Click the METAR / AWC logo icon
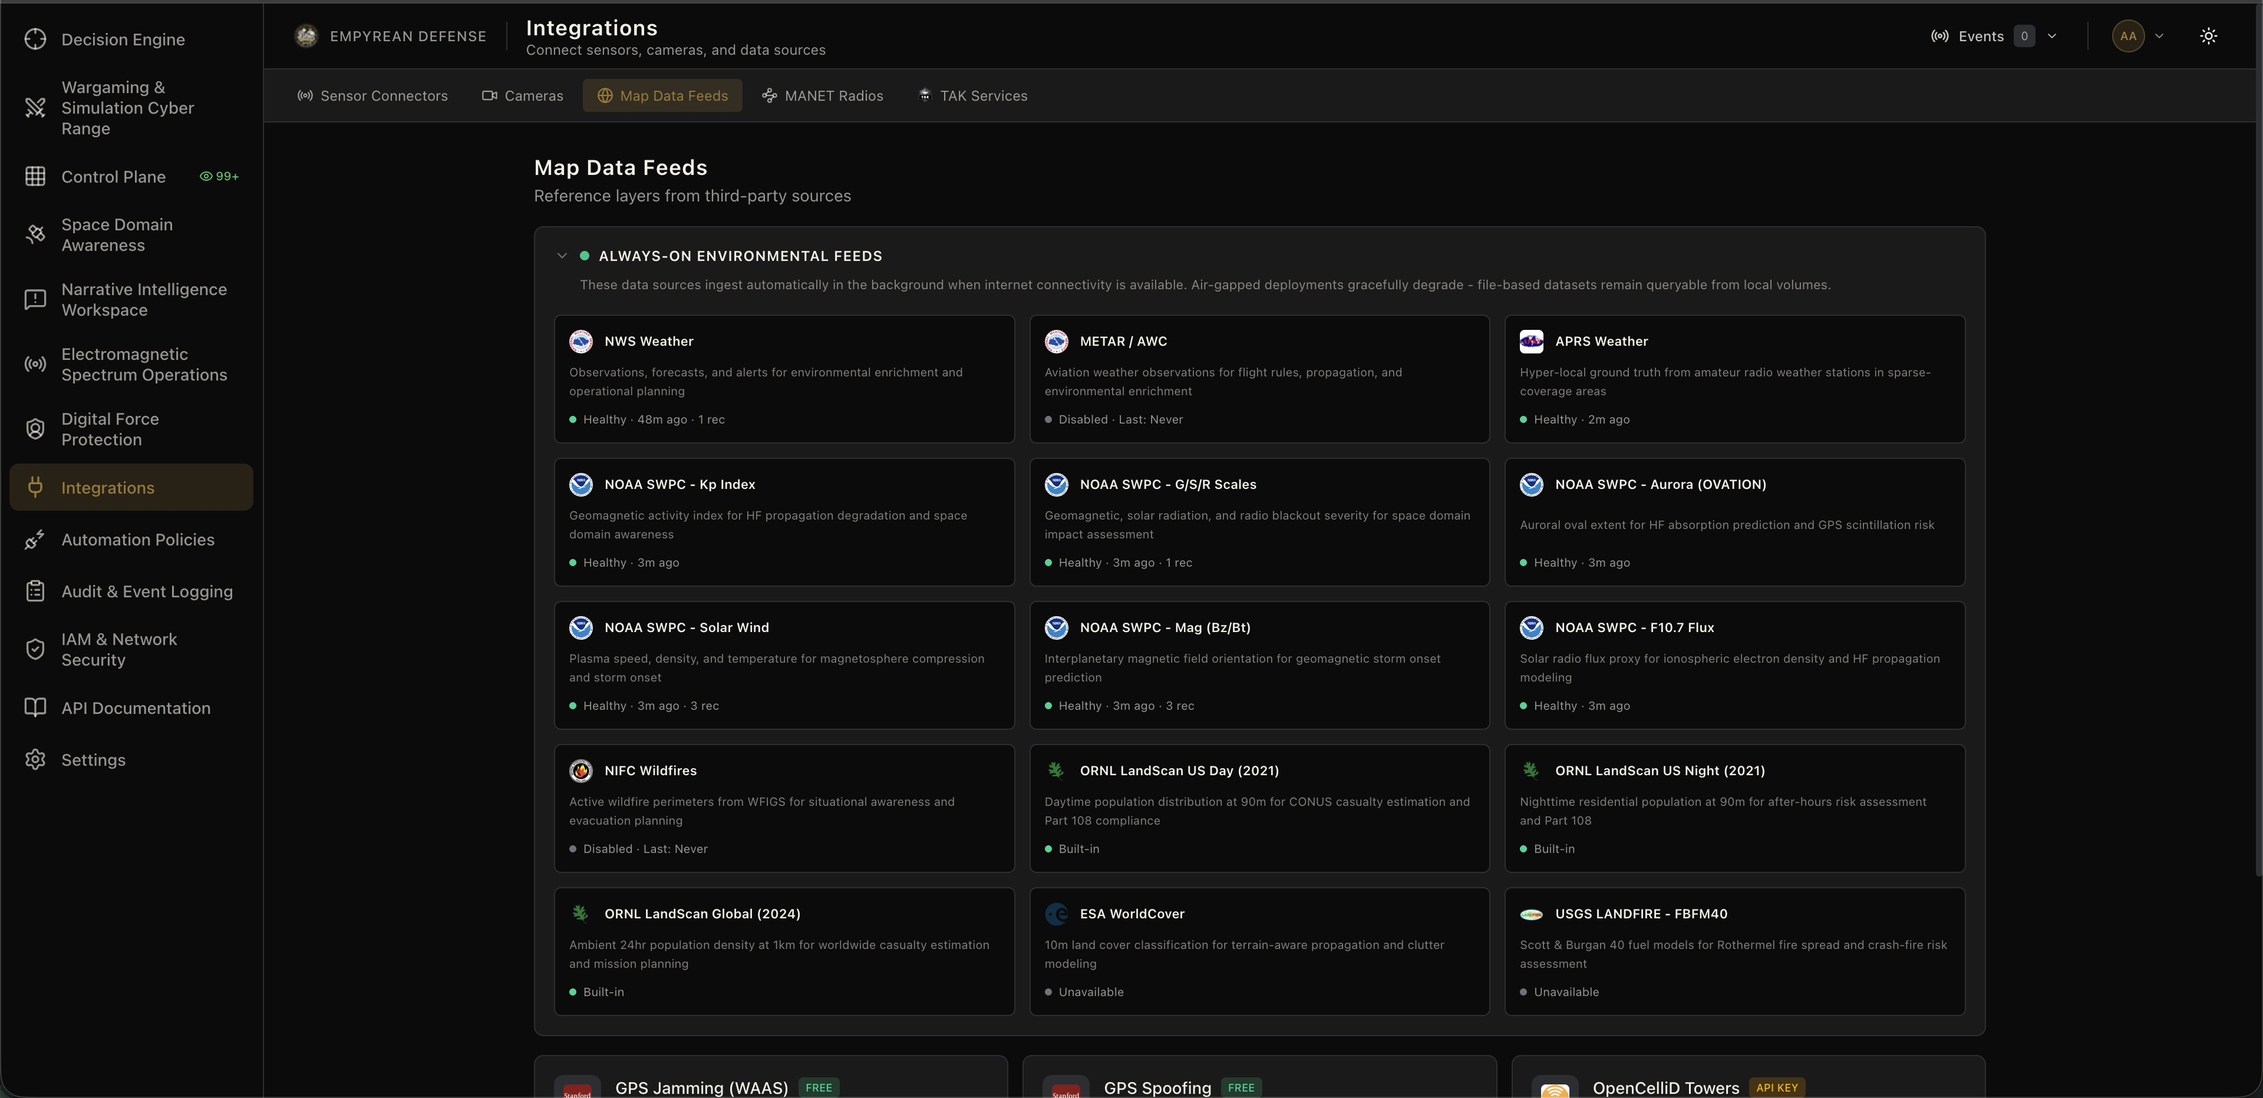The image size is (2263, 1098). point(1056,342)
